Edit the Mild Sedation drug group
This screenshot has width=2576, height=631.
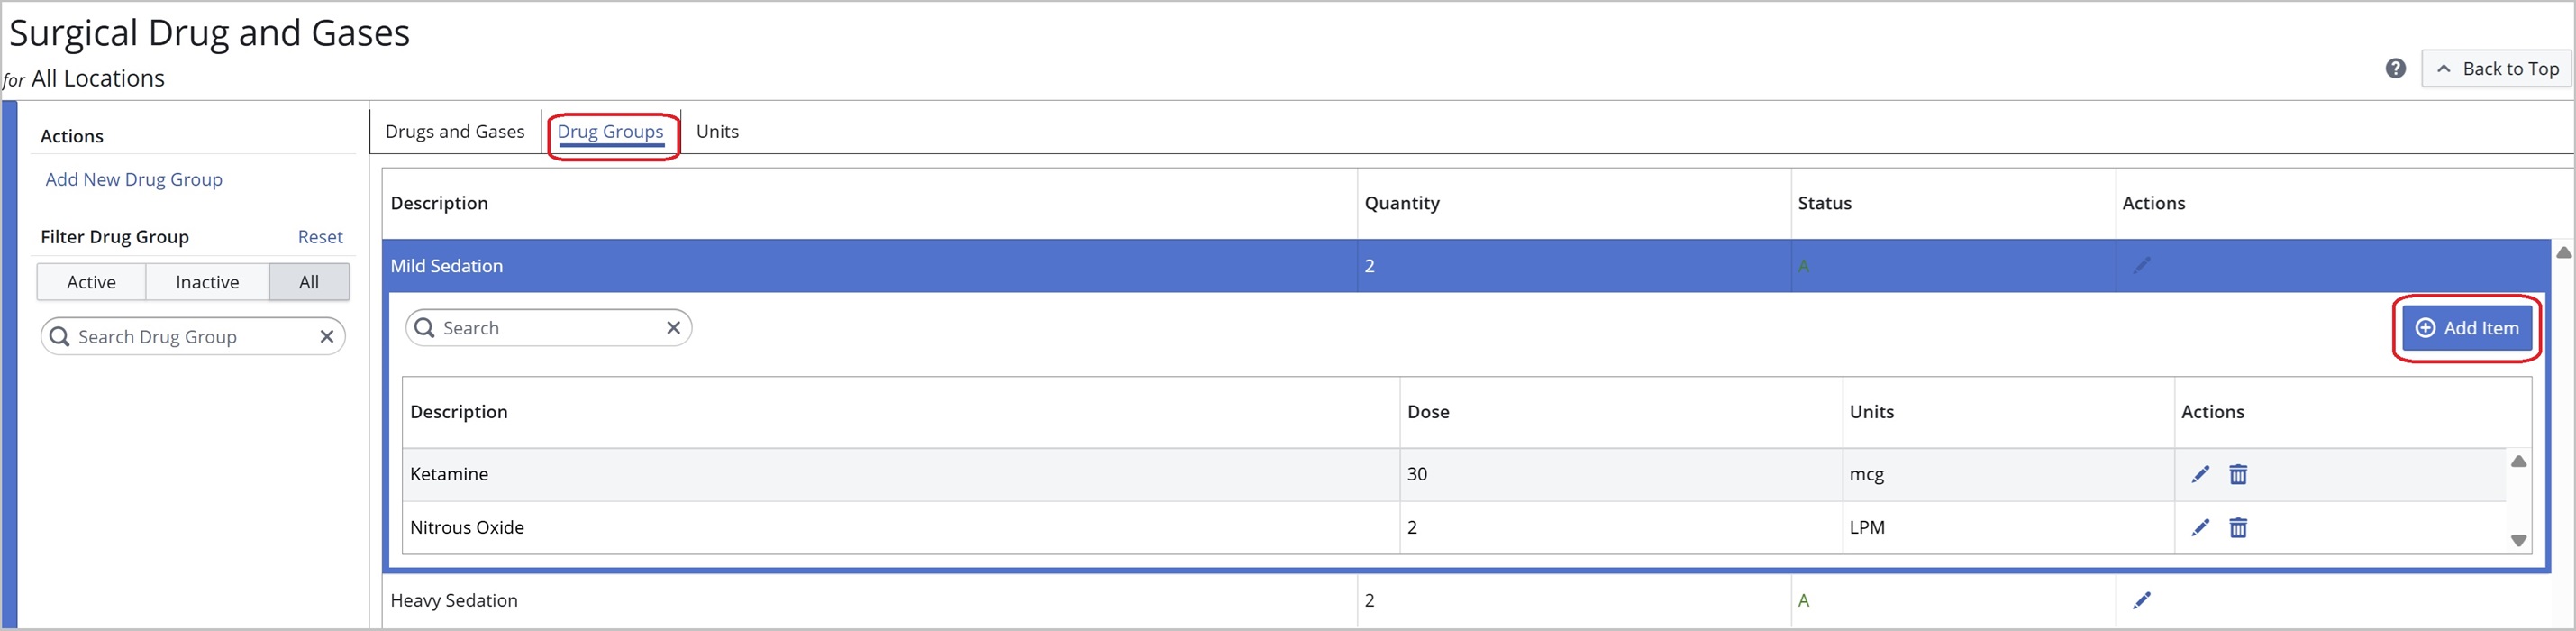tap(2141, 265)
